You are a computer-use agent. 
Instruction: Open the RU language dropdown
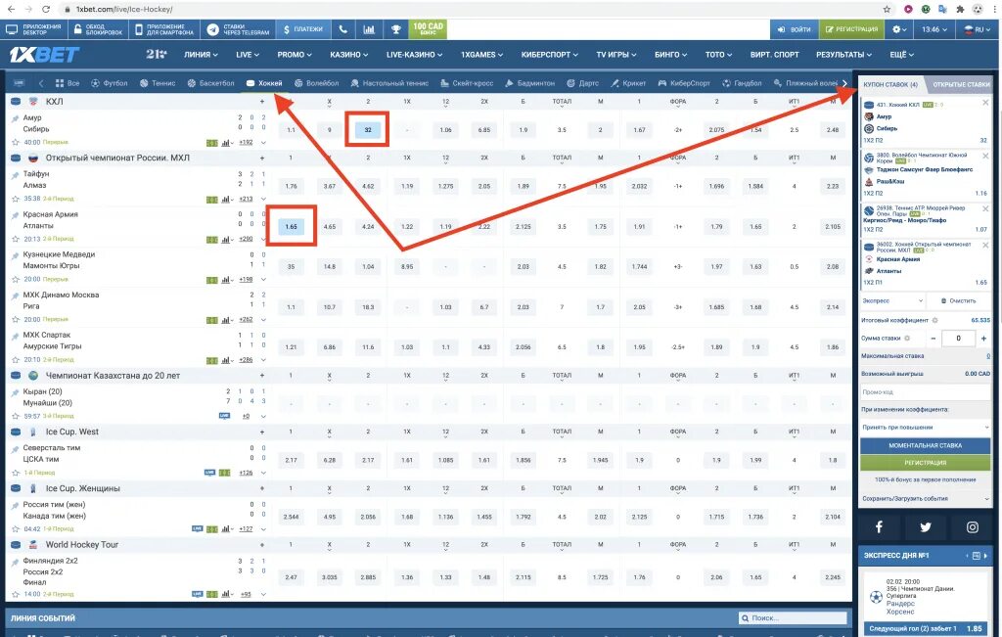point(976,29)
